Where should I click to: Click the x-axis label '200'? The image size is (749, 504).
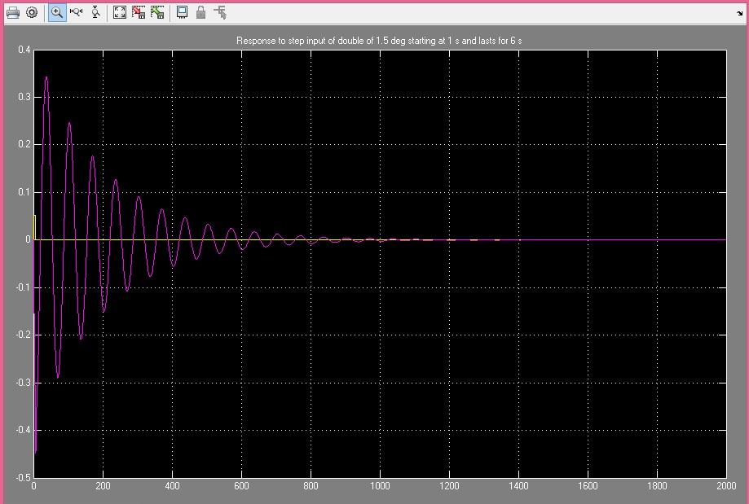[x=103, y=486]
